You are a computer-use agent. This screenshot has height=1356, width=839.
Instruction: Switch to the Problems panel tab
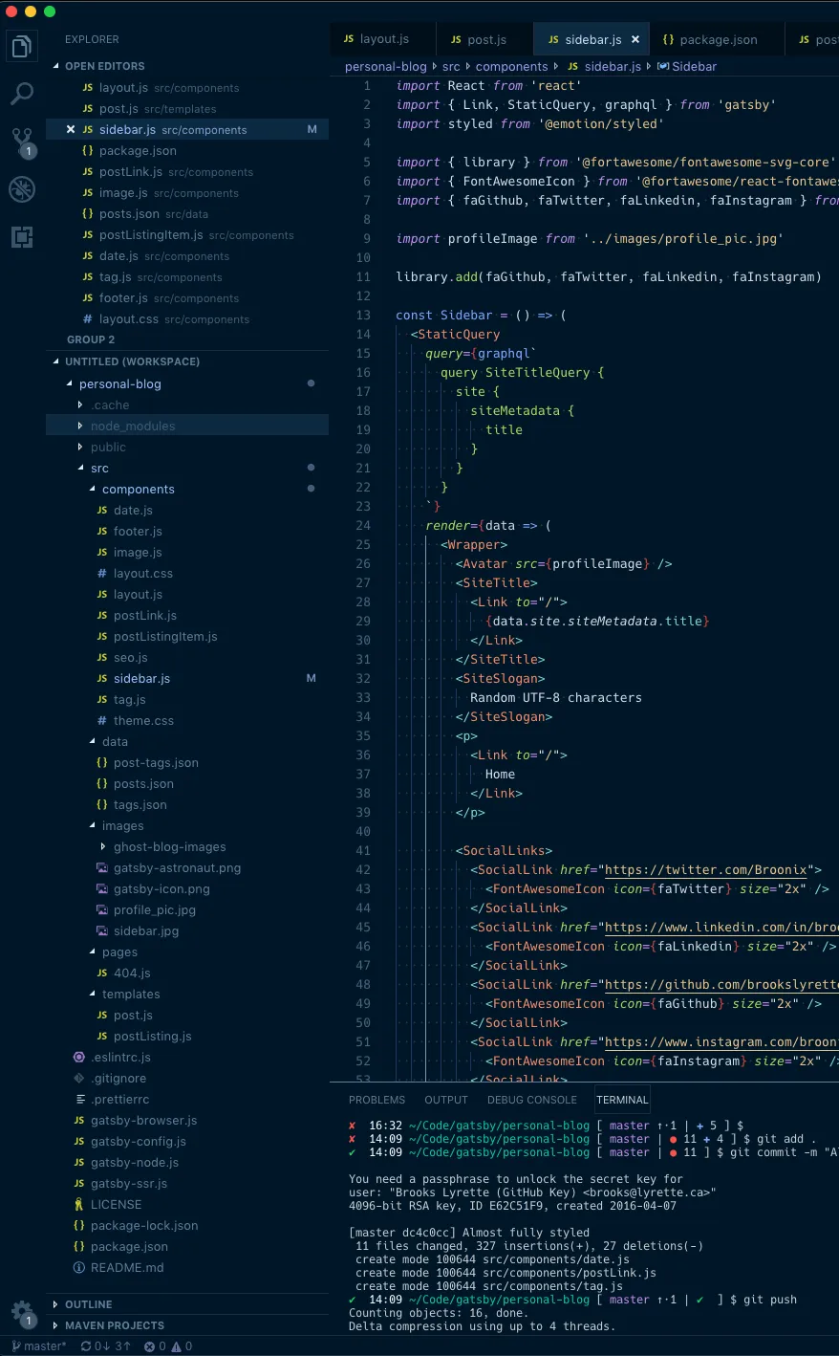coord(376,1100)
